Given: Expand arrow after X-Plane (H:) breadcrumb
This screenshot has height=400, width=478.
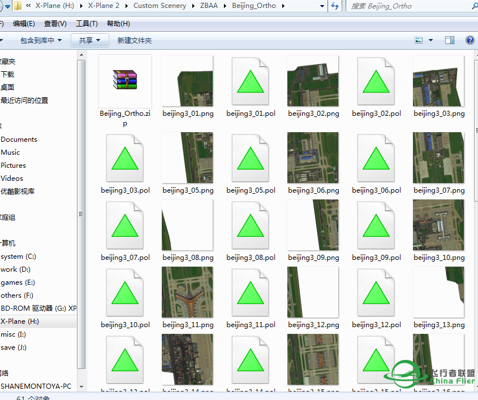Looking at the screenshot, I should coord(81,6).
